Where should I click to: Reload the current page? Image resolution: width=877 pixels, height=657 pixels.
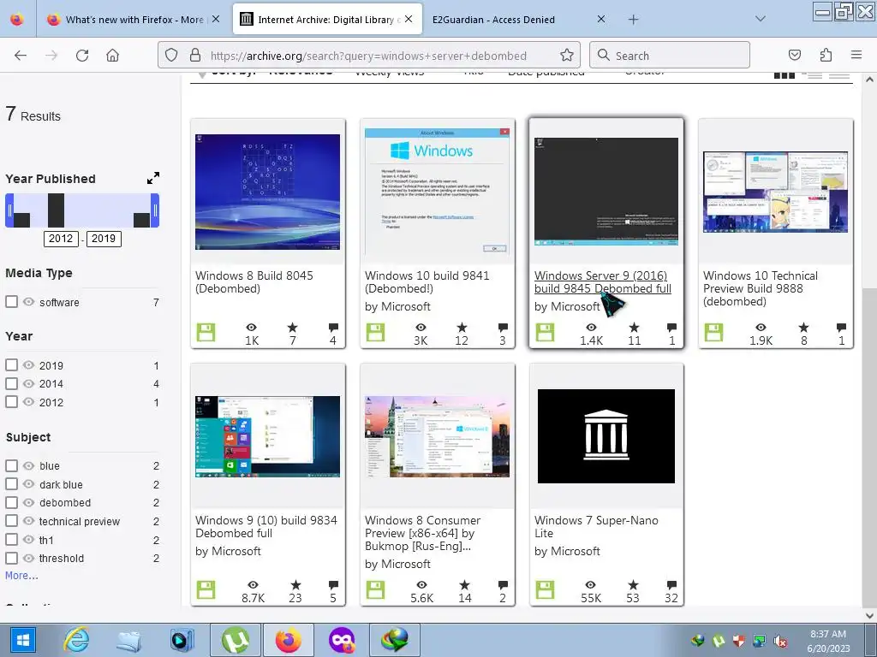tap(82, 56)
